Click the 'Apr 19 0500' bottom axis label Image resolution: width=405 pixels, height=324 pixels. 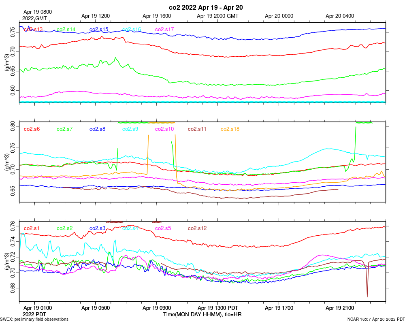pos(96,308)
